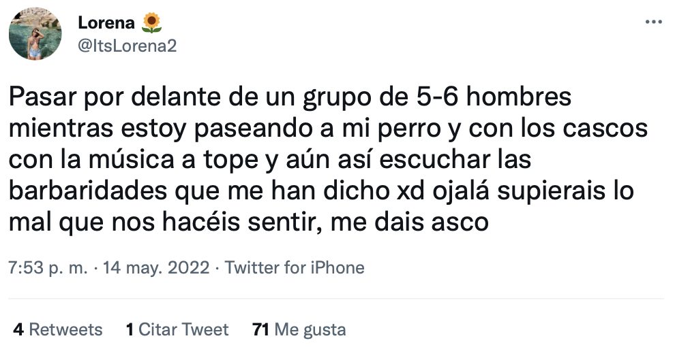Click the word "barbaridades" in the tweet
The width and height of the screenshot is (675, 347).
80,191
